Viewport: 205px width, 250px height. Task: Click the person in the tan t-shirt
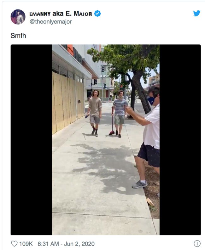tap(95, 113)
